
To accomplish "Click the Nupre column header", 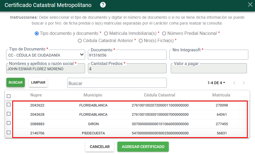I will point(36,95).
